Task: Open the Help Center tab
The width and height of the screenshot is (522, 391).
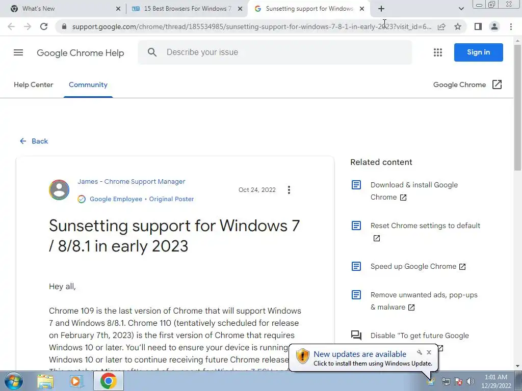Action: pos(33,85)
